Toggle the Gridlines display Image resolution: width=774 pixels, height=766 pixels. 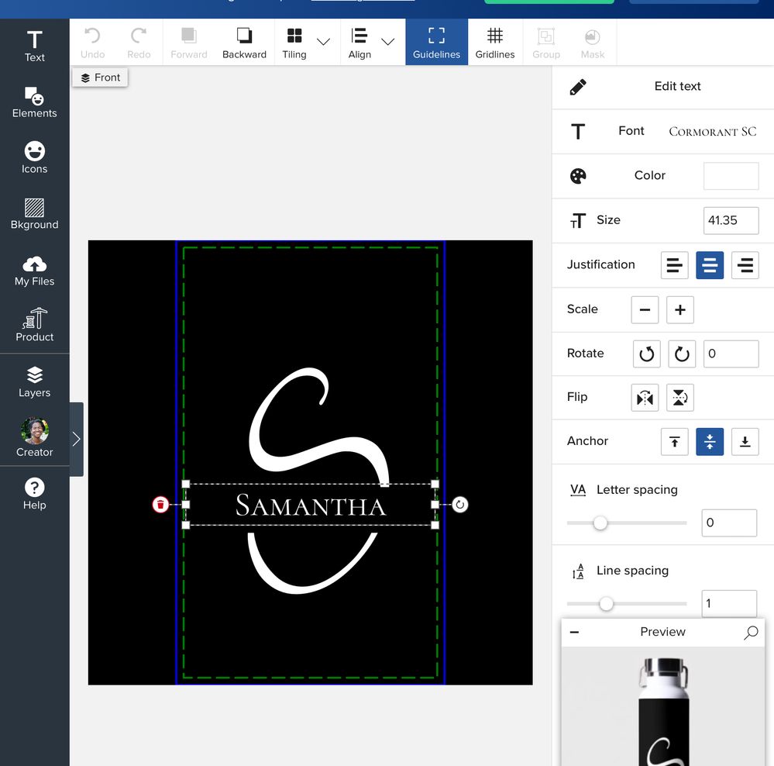pyautogui.click(x=494, y=42)
